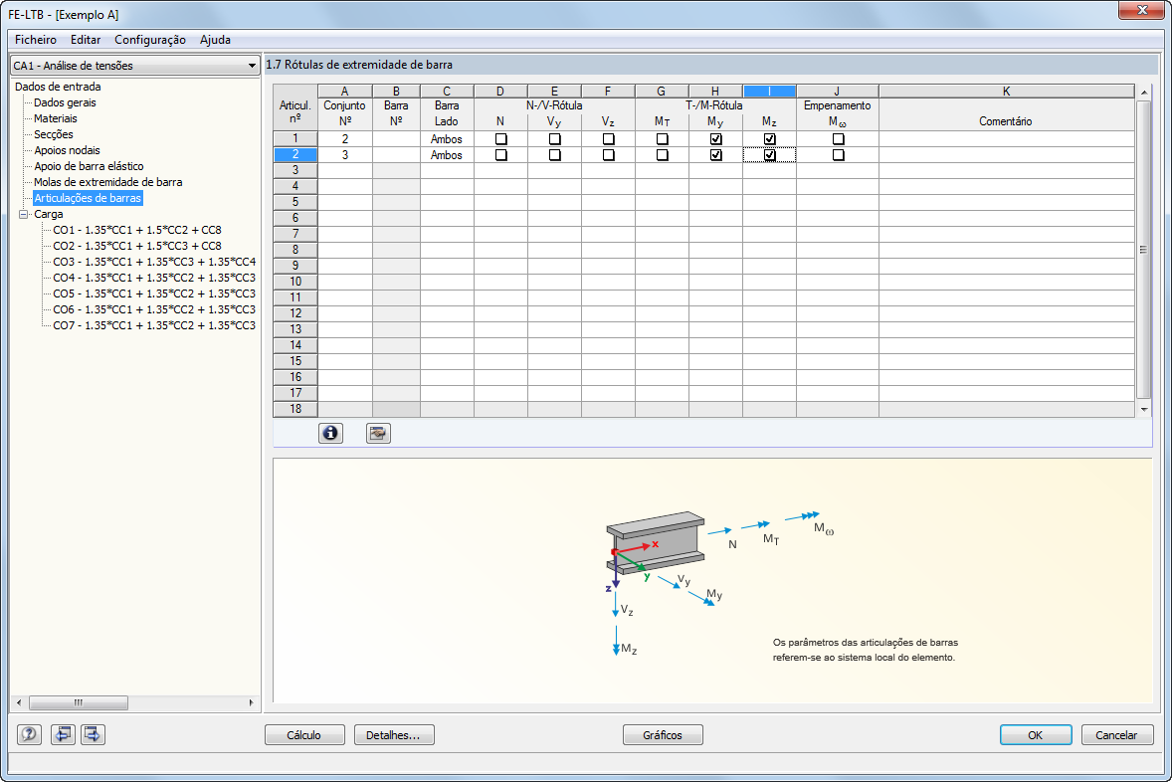The image size is (1172, 782).
Task: Close the FE-LTB window
Action: coord(1141,10)
